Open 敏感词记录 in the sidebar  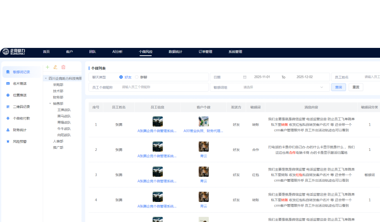(21, 72)
